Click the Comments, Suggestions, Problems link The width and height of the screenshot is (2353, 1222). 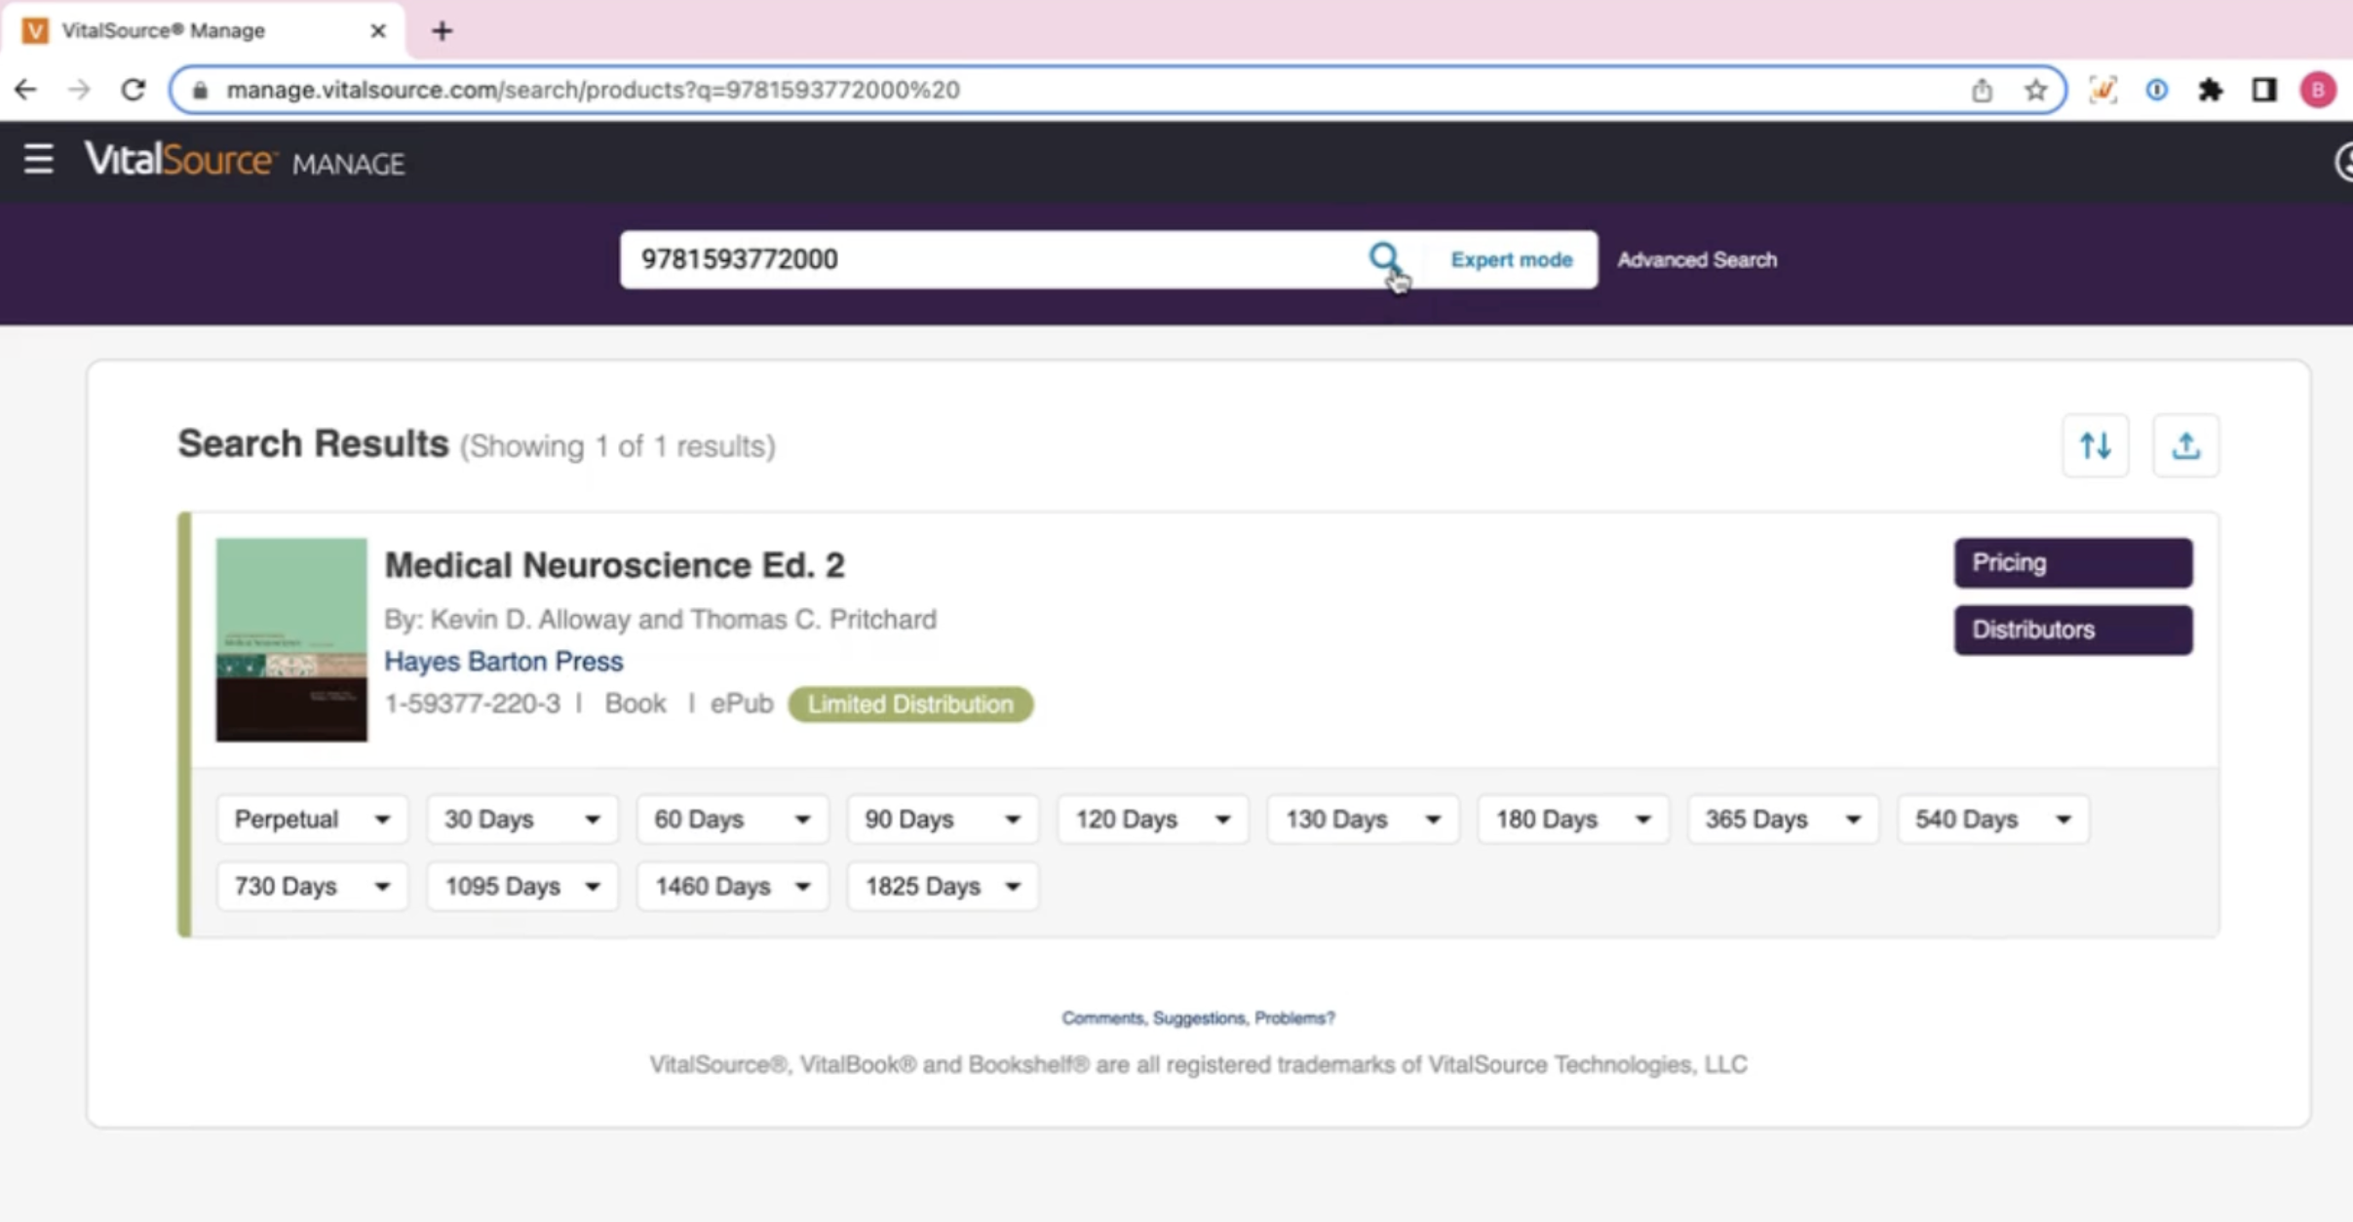pyautogui.click(x=1198, y=1018)
